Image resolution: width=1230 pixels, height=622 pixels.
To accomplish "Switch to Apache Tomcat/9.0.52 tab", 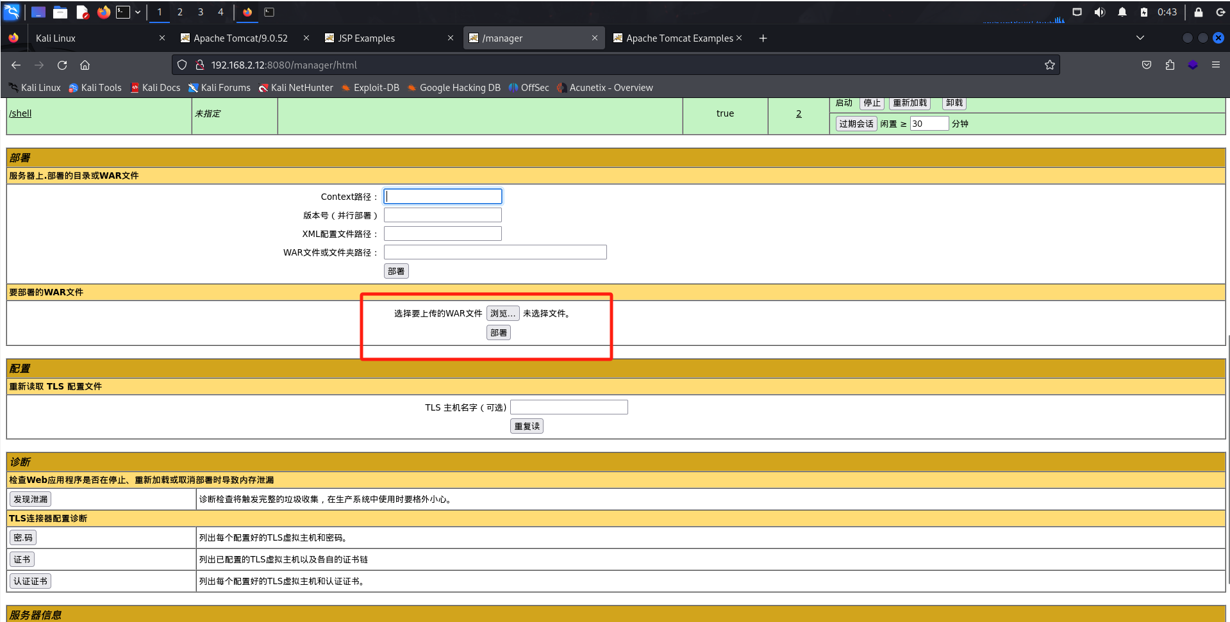I will coord(240,38).
